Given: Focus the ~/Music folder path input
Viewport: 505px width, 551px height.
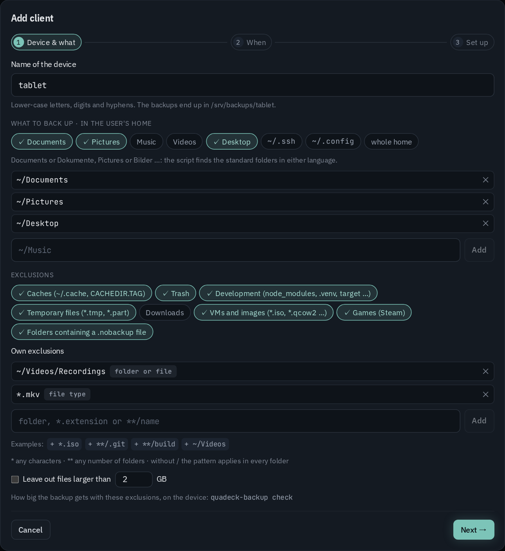Looking at the screenshot, I should (x=236, y=250).
